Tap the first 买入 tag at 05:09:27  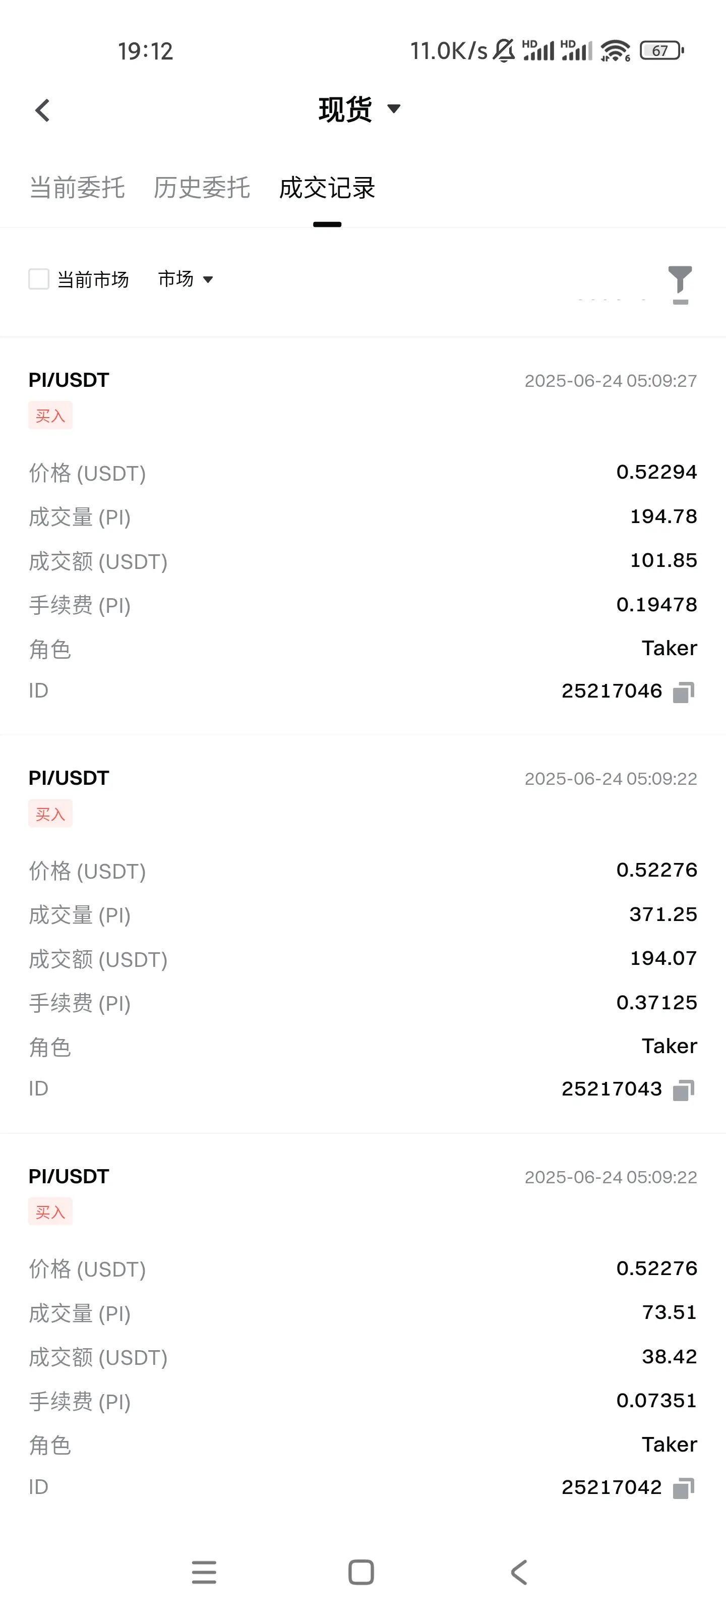pos(50,416)
